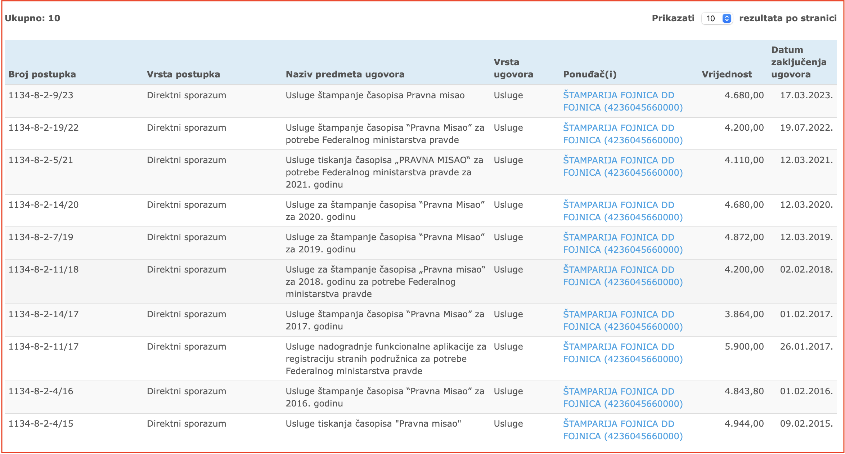Open supplier link in row 1134-8-2-11/17
This screenshot has height=454, width=845.
point(623,353)
